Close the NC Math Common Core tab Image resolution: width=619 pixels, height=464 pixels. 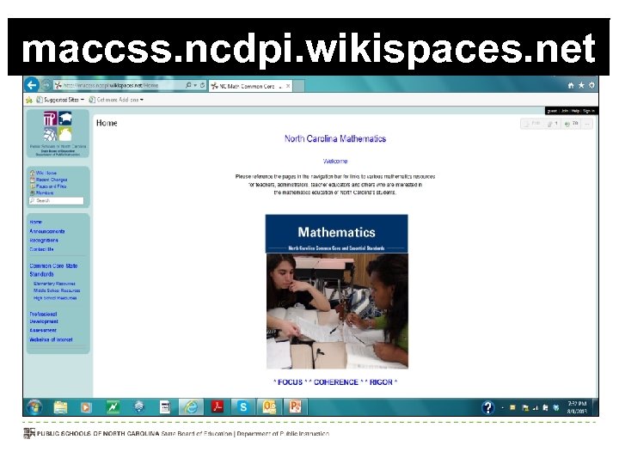pos(288,86)
